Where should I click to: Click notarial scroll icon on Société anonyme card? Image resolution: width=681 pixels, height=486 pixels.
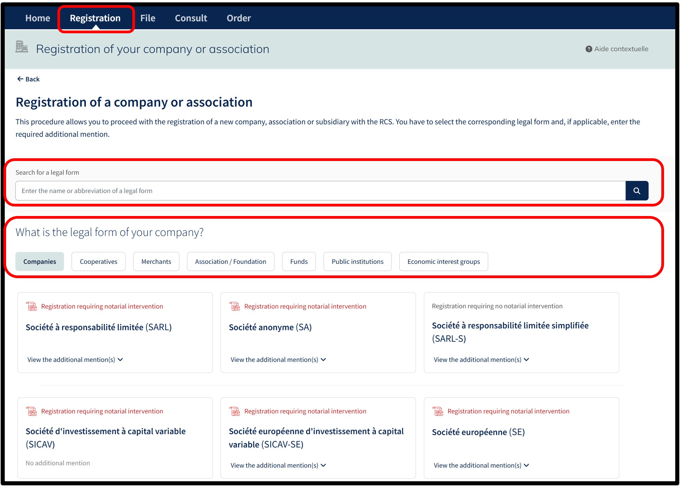click(234, 306)
